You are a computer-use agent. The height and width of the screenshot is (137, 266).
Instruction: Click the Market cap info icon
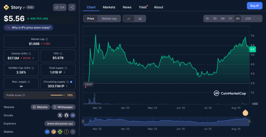click(47, 39)
